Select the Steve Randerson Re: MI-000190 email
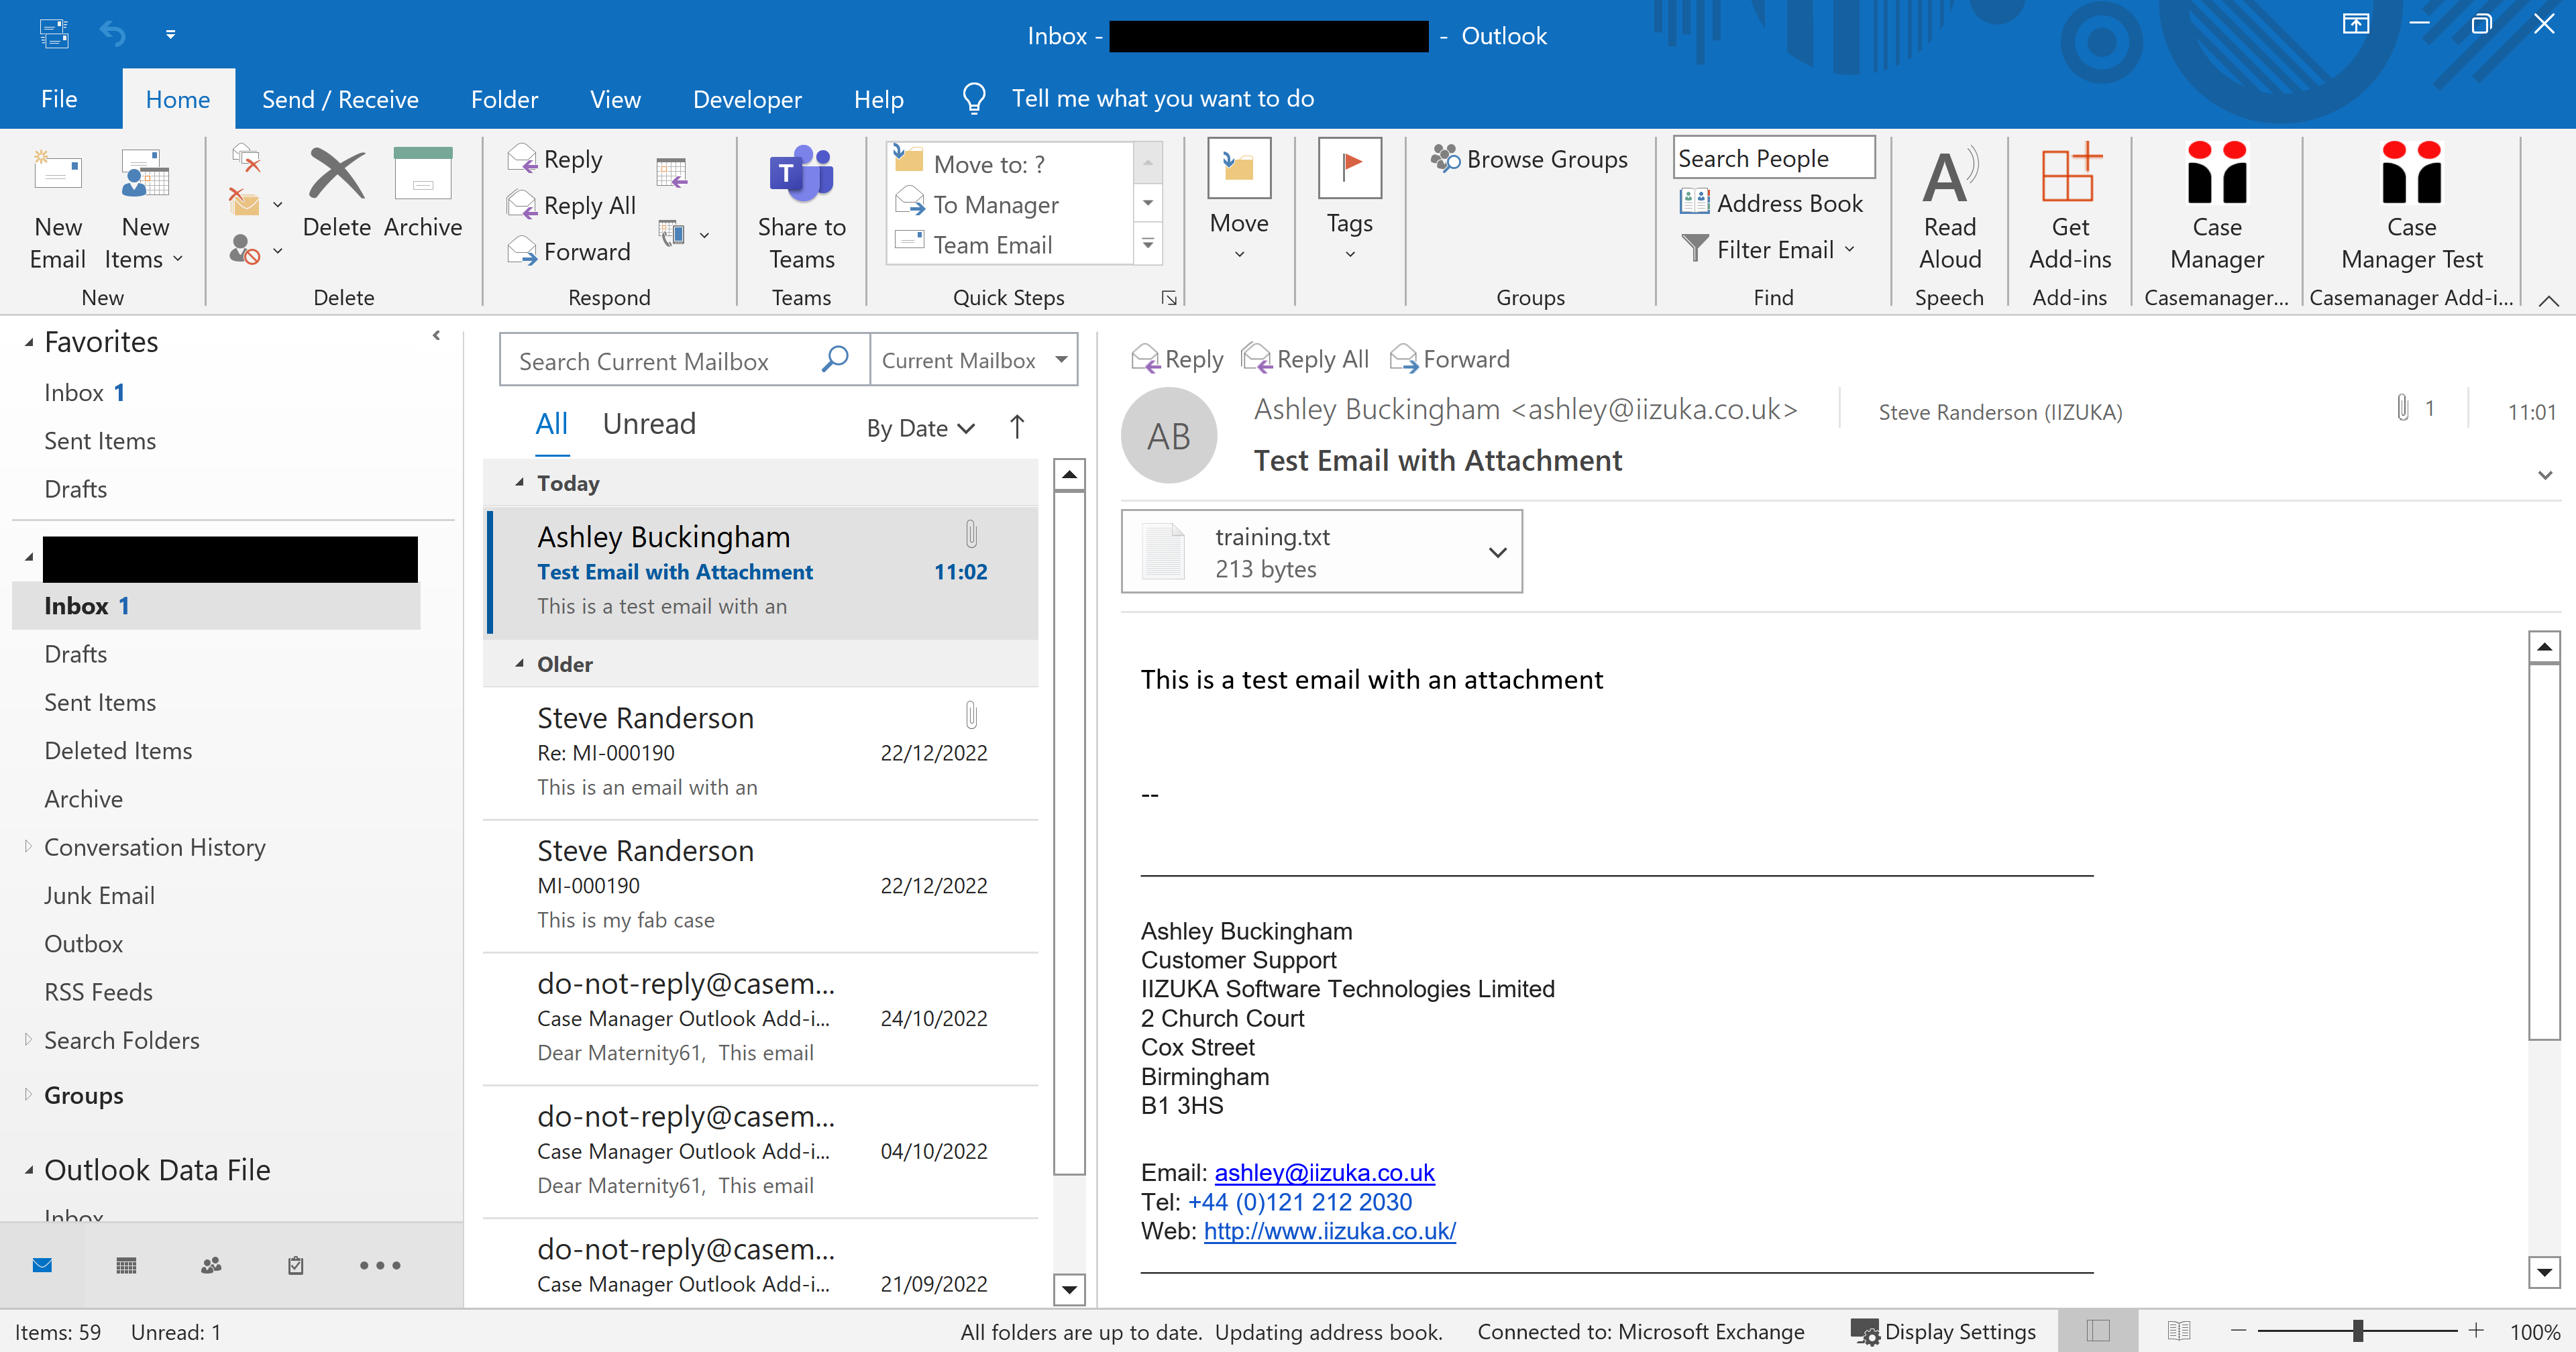The height and width of the screenshot is (1352, 2576). [x=761, y=753]
